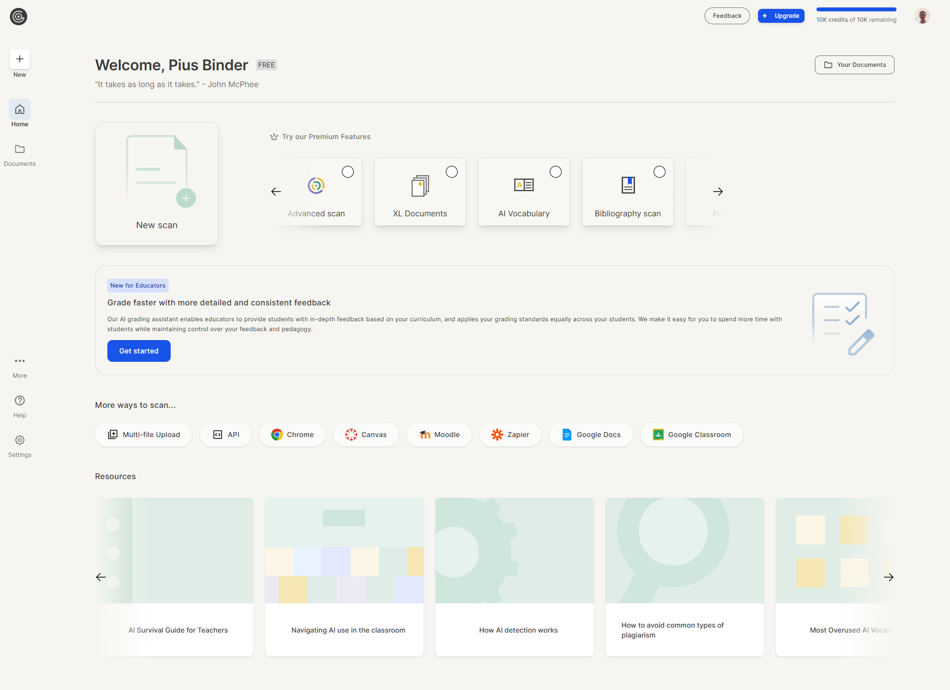Open the Documents folder in sidebar
The height and width of the screenshot is (690, 950).
coord(20,149)
